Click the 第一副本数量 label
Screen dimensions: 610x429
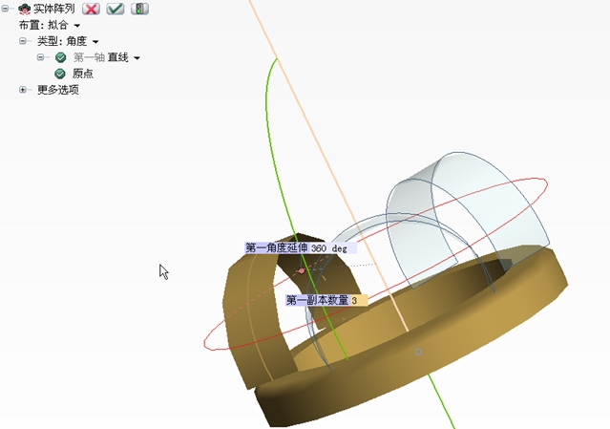coord(318,300)
